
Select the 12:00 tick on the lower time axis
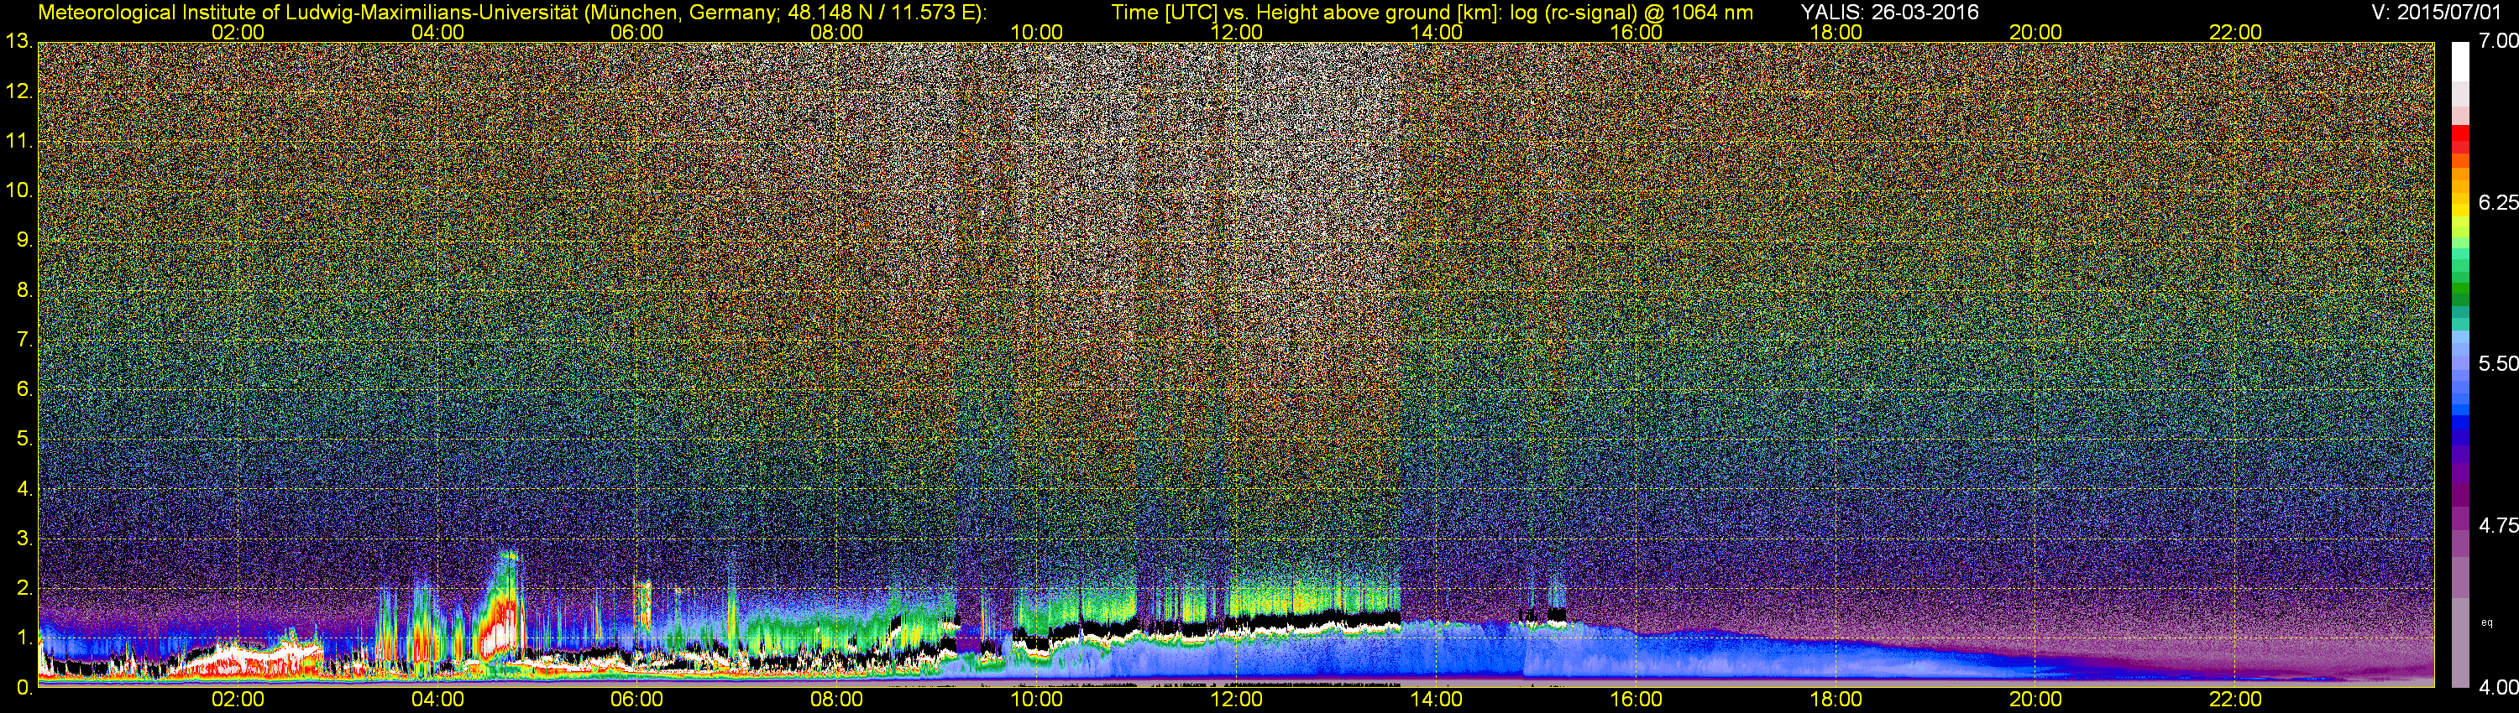(x=1236, y=700)
